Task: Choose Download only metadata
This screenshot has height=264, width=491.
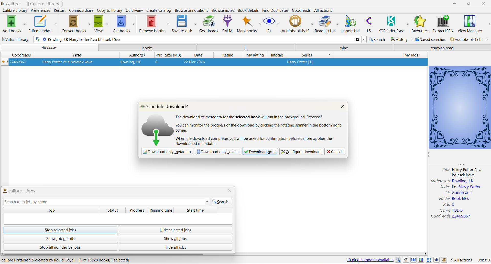Action: point(167,152)
